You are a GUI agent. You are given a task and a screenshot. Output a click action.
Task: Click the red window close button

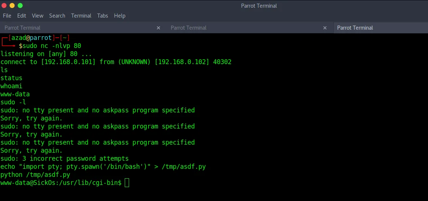[x=4, y=5]
